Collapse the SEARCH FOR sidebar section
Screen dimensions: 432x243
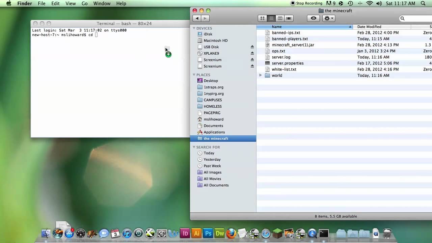194,147
